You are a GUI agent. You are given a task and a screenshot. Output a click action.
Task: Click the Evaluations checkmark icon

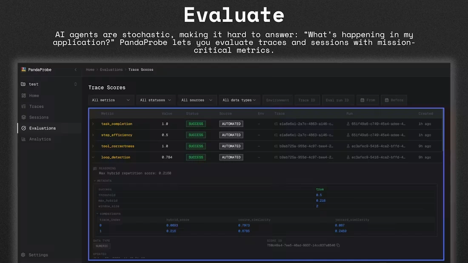pos(23,128)
